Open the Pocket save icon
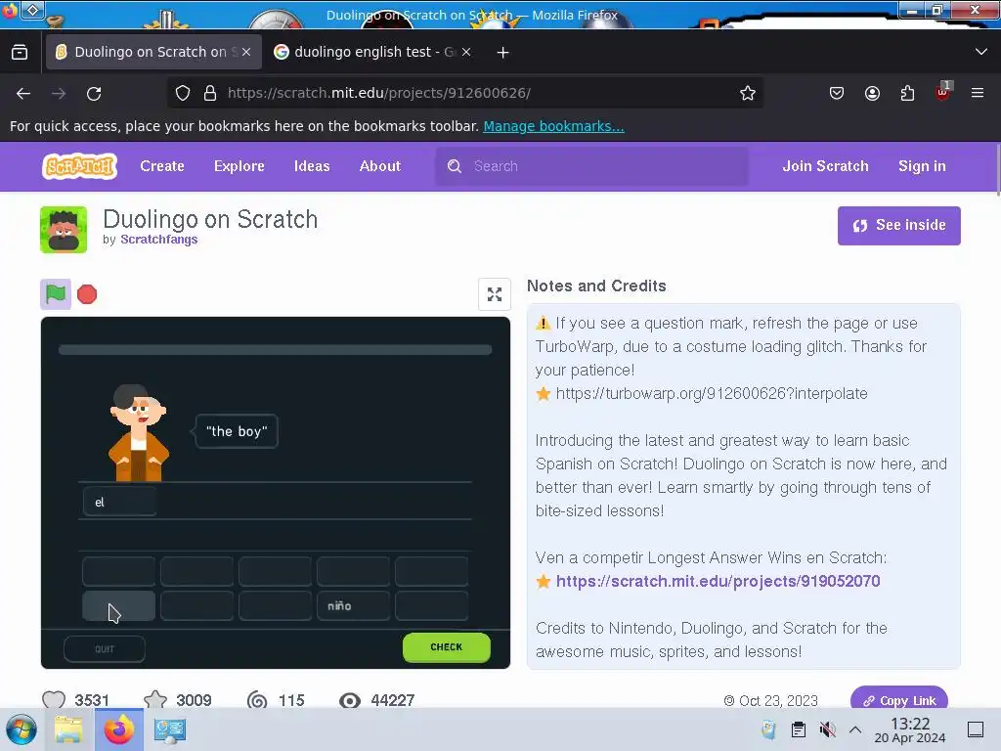 pos(837,93)
